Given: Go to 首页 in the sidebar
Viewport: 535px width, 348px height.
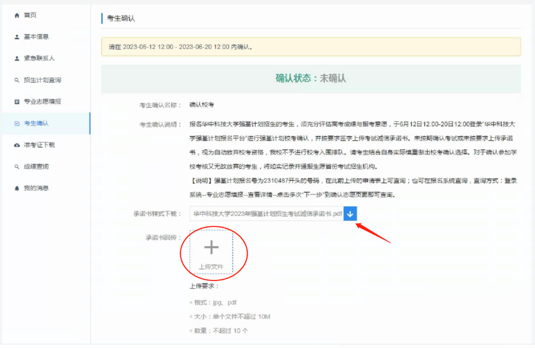Looking at the screenshot, I should click(30, 15).
